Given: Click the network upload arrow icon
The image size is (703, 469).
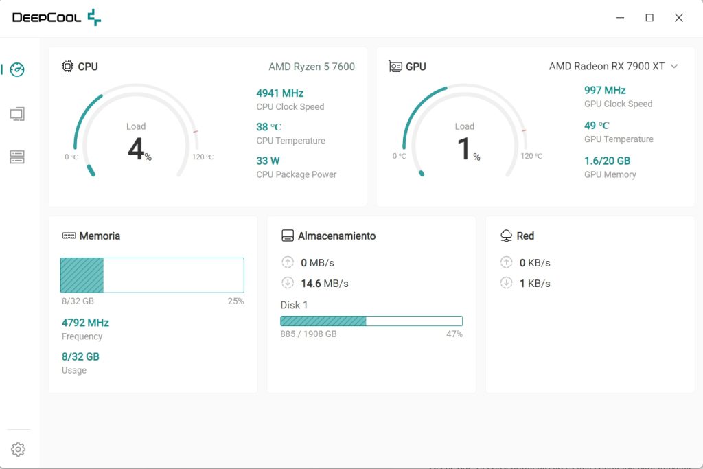Looking at the screenshot, I should [x=506, y=262].
